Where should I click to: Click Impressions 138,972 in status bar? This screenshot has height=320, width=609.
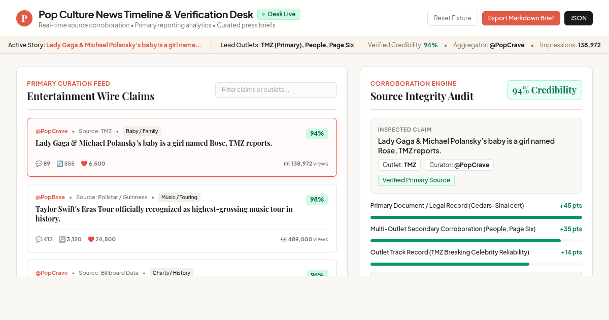570,45
